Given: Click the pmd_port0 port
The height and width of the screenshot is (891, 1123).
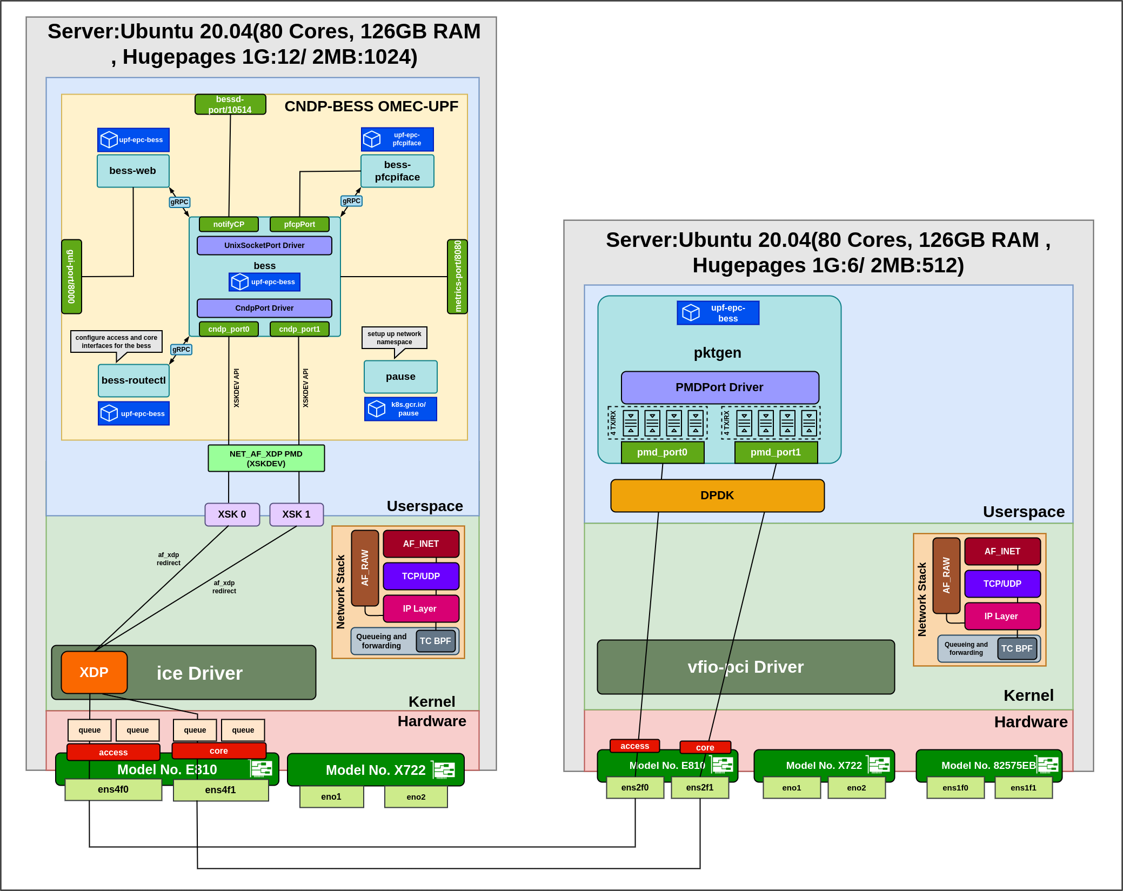Looking at the screenshot, I should (x=663, y=452).
